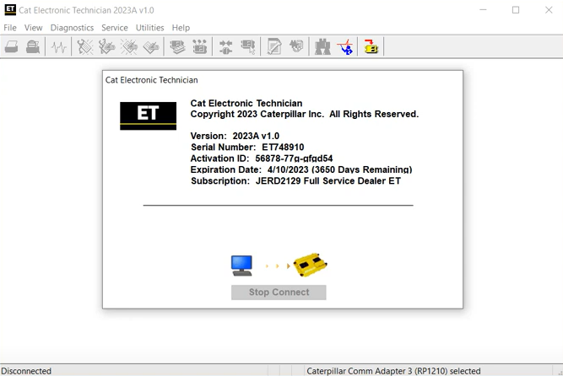Open the notepad with pencil toolbar icon
Image resolution: width=563 pixels, height=376 pixels.
pos(274,47)
